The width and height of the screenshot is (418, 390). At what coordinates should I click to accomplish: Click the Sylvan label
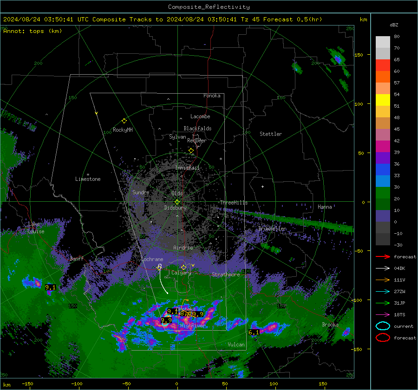click(x=177, y=137)
